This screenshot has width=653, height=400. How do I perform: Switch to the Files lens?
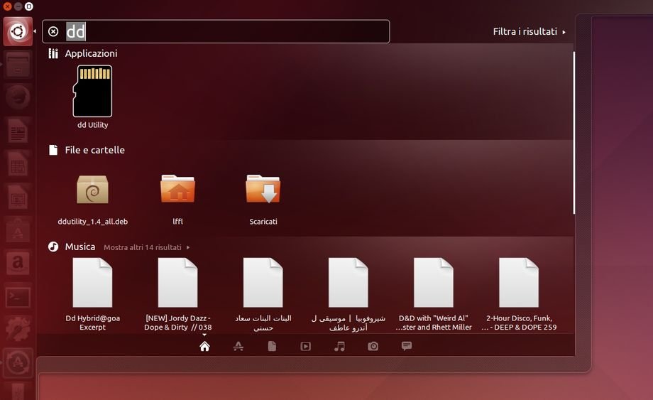[x=272, y=346]
